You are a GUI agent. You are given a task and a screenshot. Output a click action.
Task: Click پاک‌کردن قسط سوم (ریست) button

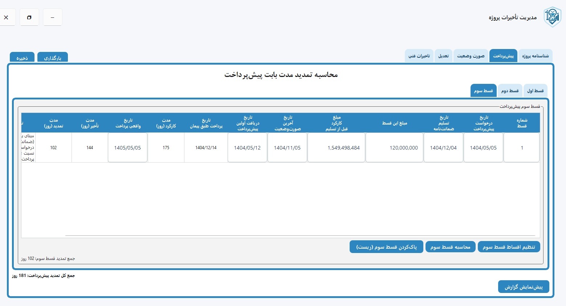click(x=386, y=247)
